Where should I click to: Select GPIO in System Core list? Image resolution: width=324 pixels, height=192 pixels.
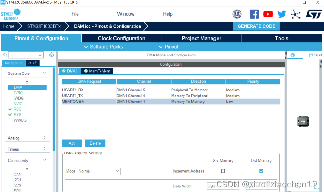tap(18, 93)
